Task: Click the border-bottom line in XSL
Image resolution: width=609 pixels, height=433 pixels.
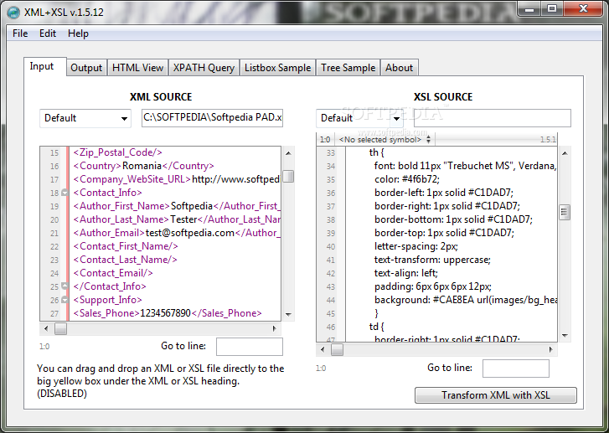Action: click(x=453, y=219)
